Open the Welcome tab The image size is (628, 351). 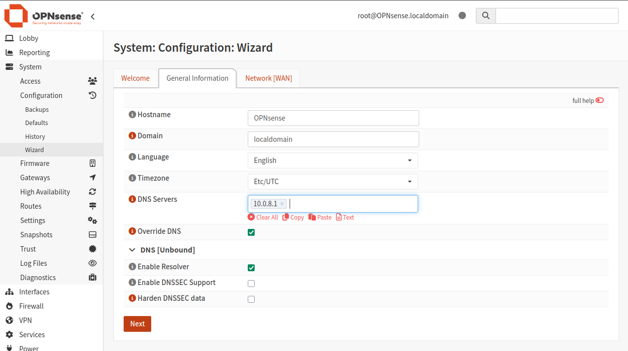135,78
